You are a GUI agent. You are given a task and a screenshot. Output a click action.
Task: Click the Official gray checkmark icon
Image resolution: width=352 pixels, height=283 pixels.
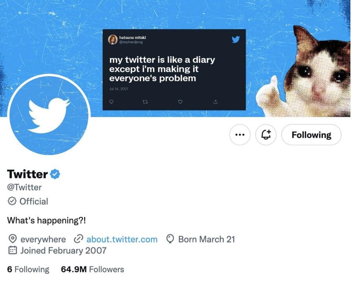coord(12,202)
